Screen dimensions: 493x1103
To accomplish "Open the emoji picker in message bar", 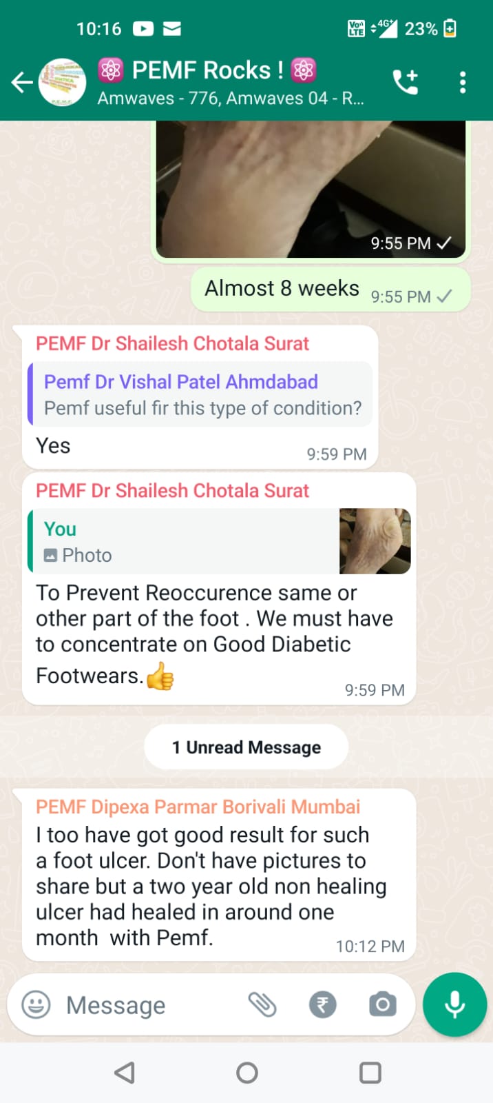I will pos(36,1004).
